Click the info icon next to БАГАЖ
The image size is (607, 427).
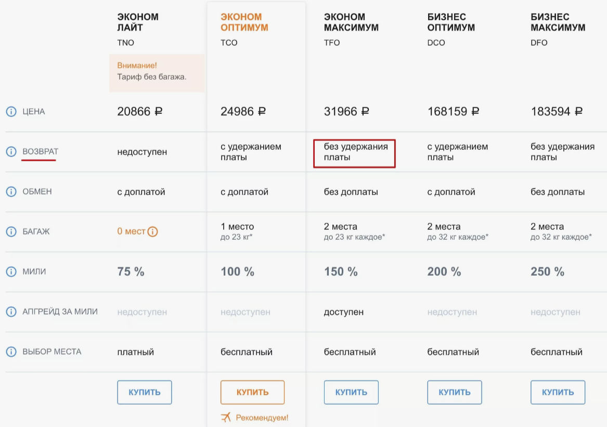[11, 231]
